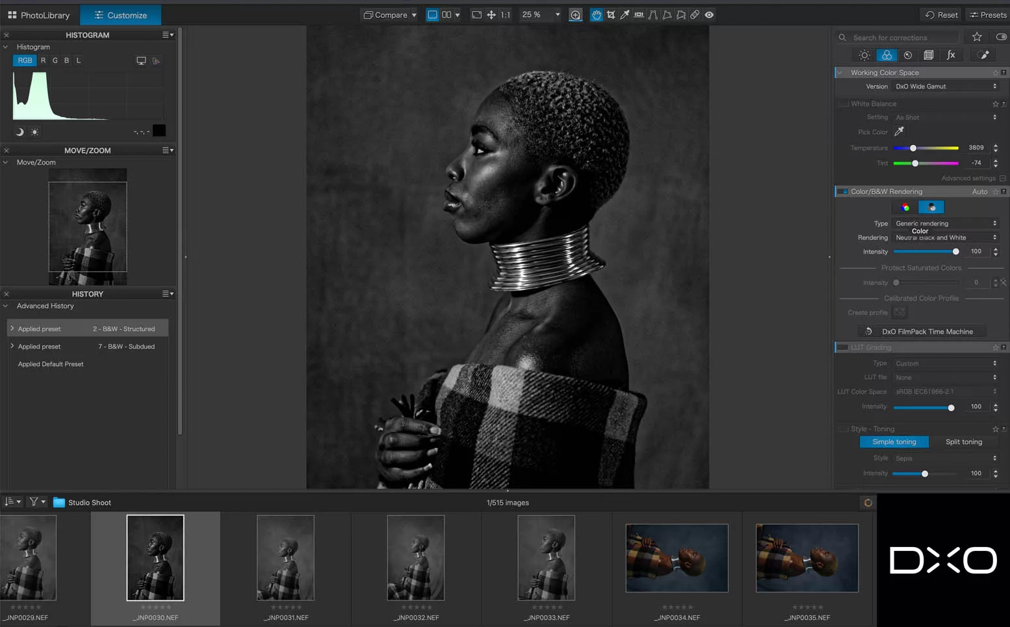Click the Reset button

point(941,15)
